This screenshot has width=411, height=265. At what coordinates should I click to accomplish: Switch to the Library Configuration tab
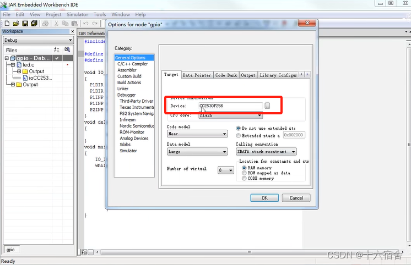278,75
